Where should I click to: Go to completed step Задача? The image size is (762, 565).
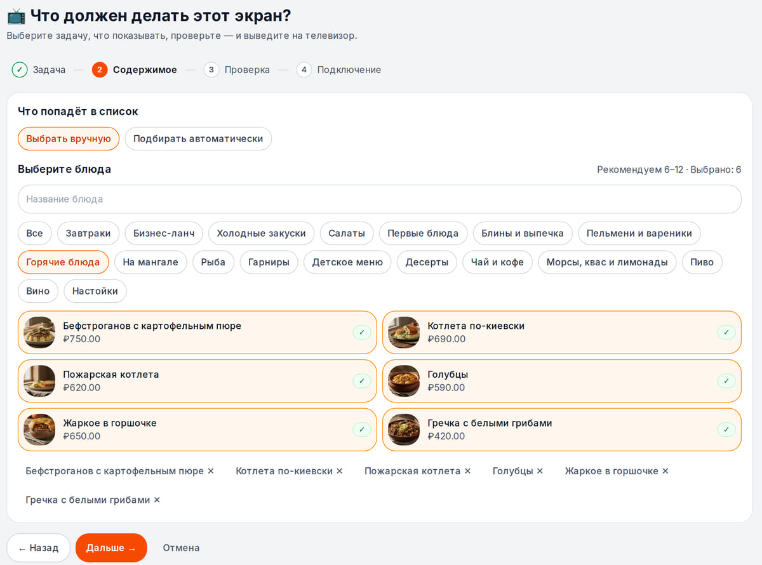(x=39, y=70)
